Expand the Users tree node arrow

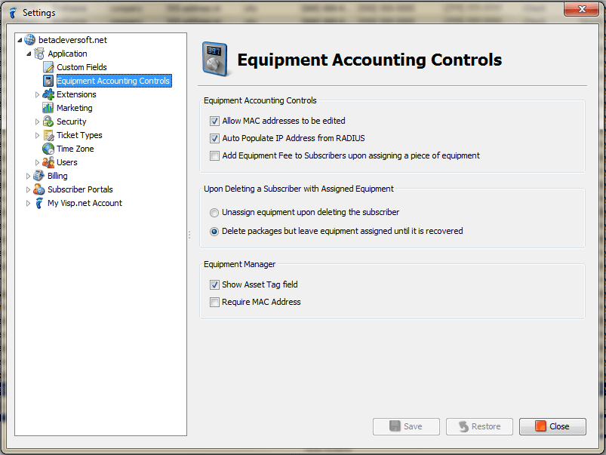(37, 162)
